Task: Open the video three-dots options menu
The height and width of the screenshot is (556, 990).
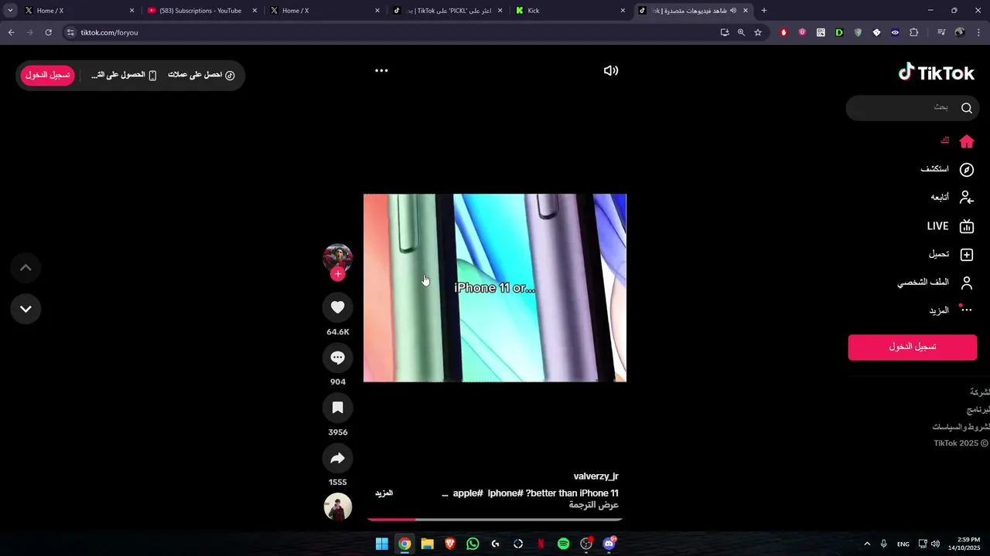Action: point(381,70)
